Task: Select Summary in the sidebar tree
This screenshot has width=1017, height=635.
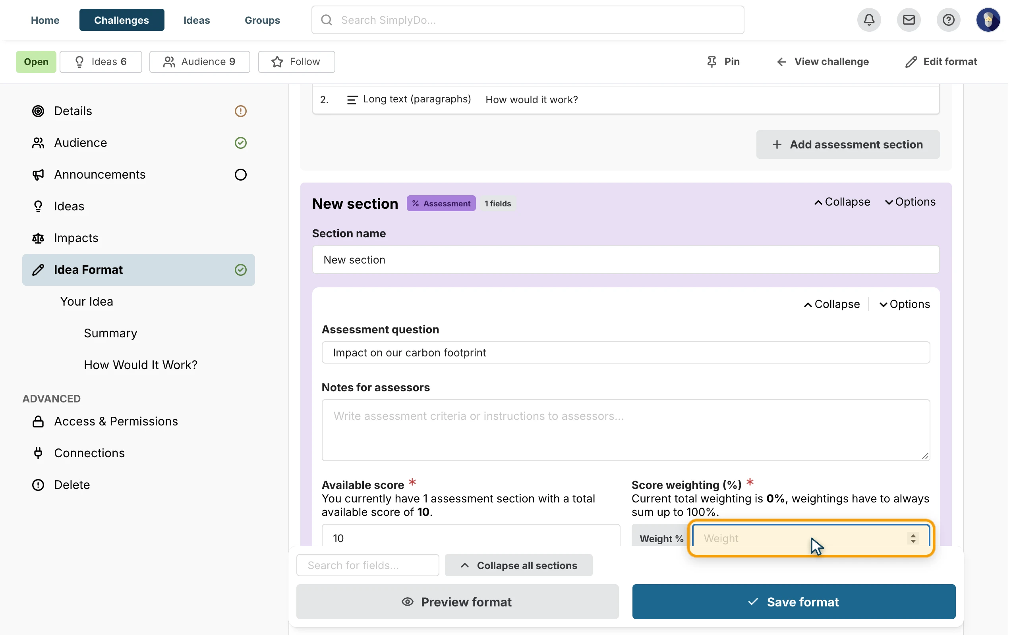Action: point(110,333)
